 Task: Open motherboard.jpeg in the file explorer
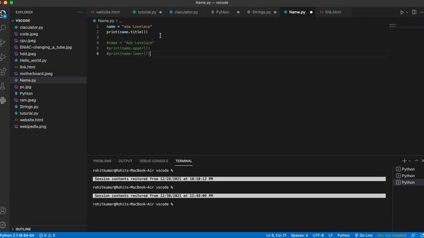48,73
